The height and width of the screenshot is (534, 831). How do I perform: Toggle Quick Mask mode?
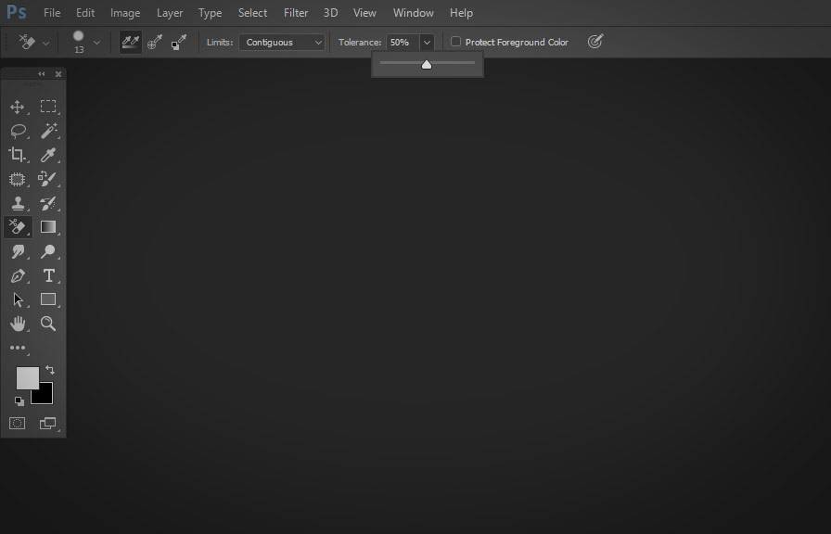[x=17, y=424]
